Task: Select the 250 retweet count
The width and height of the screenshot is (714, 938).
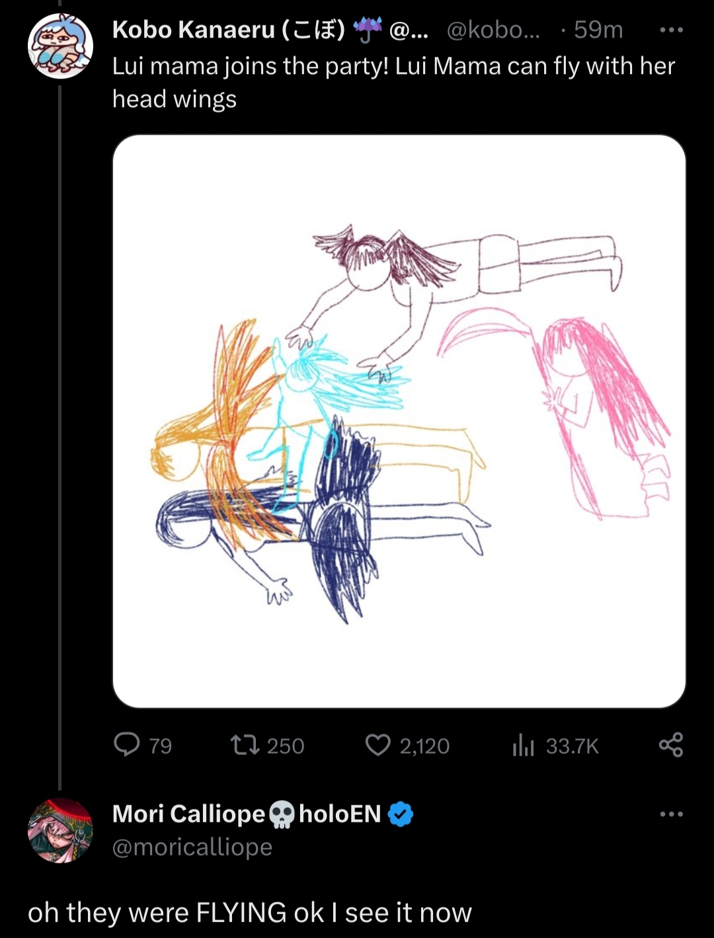Action: [286, 746]
